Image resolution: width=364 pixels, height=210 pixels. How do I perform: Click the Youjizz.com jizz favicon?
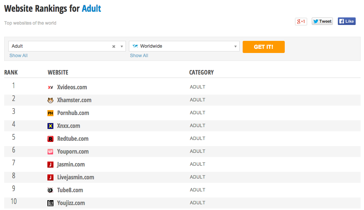click(50, 203)
